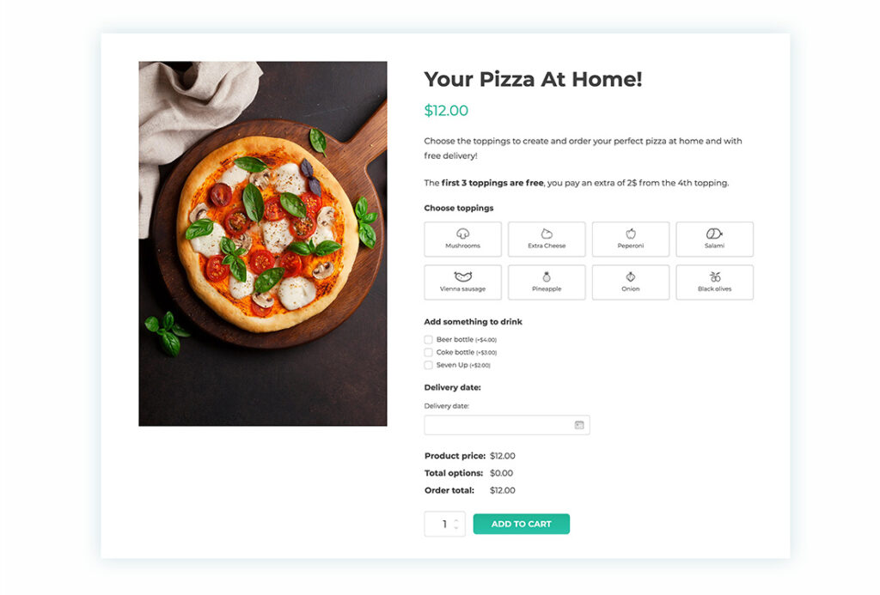Select the Salami topping icon

[714, 239]
